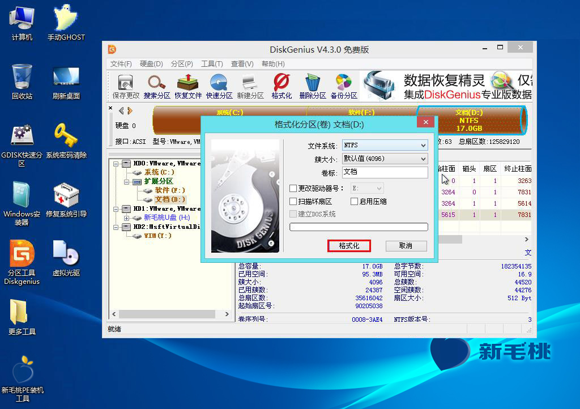Image resolution: width=580 pixels, height=409 pixels.
Task: Launch the 恢复文件 file recovery tool
Action: pyautogui.click(x=188, y=87)
